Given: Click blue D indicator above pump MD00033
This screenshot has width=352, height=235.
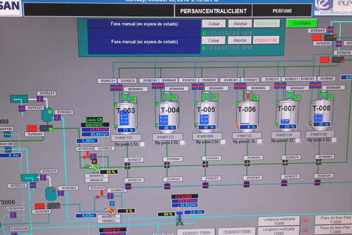Looking at the screenshot, I should click(112, 203).
